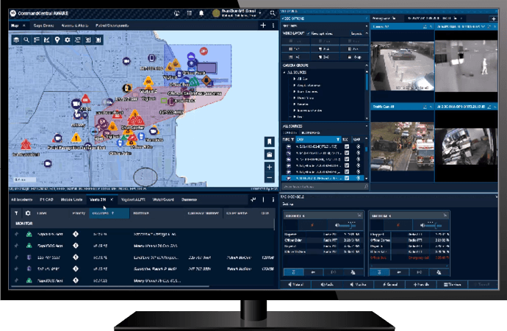Click the map bookmark button
The image size is (507, 331).
pos(270,142)
